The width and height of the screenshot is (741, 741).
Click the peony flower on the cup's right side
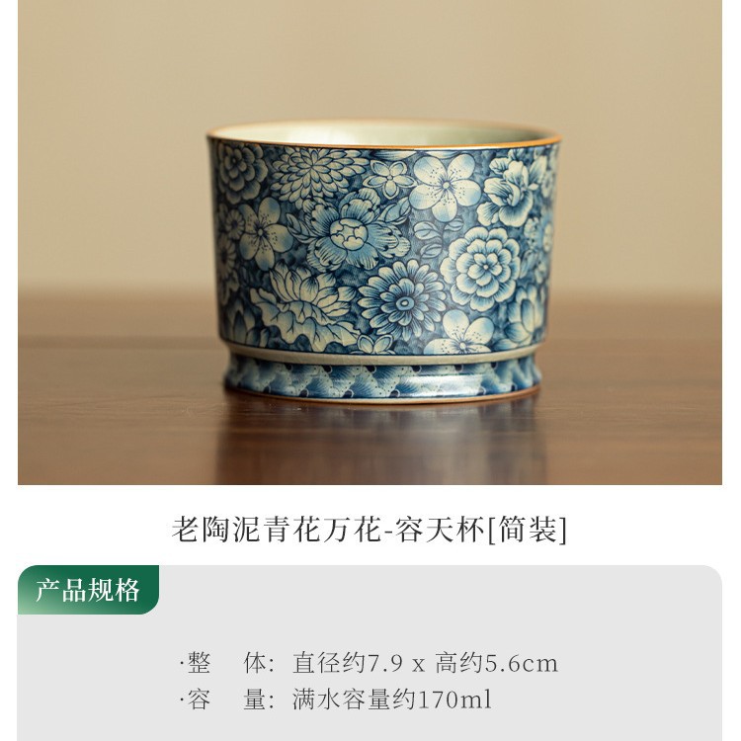tap(482, 268)
